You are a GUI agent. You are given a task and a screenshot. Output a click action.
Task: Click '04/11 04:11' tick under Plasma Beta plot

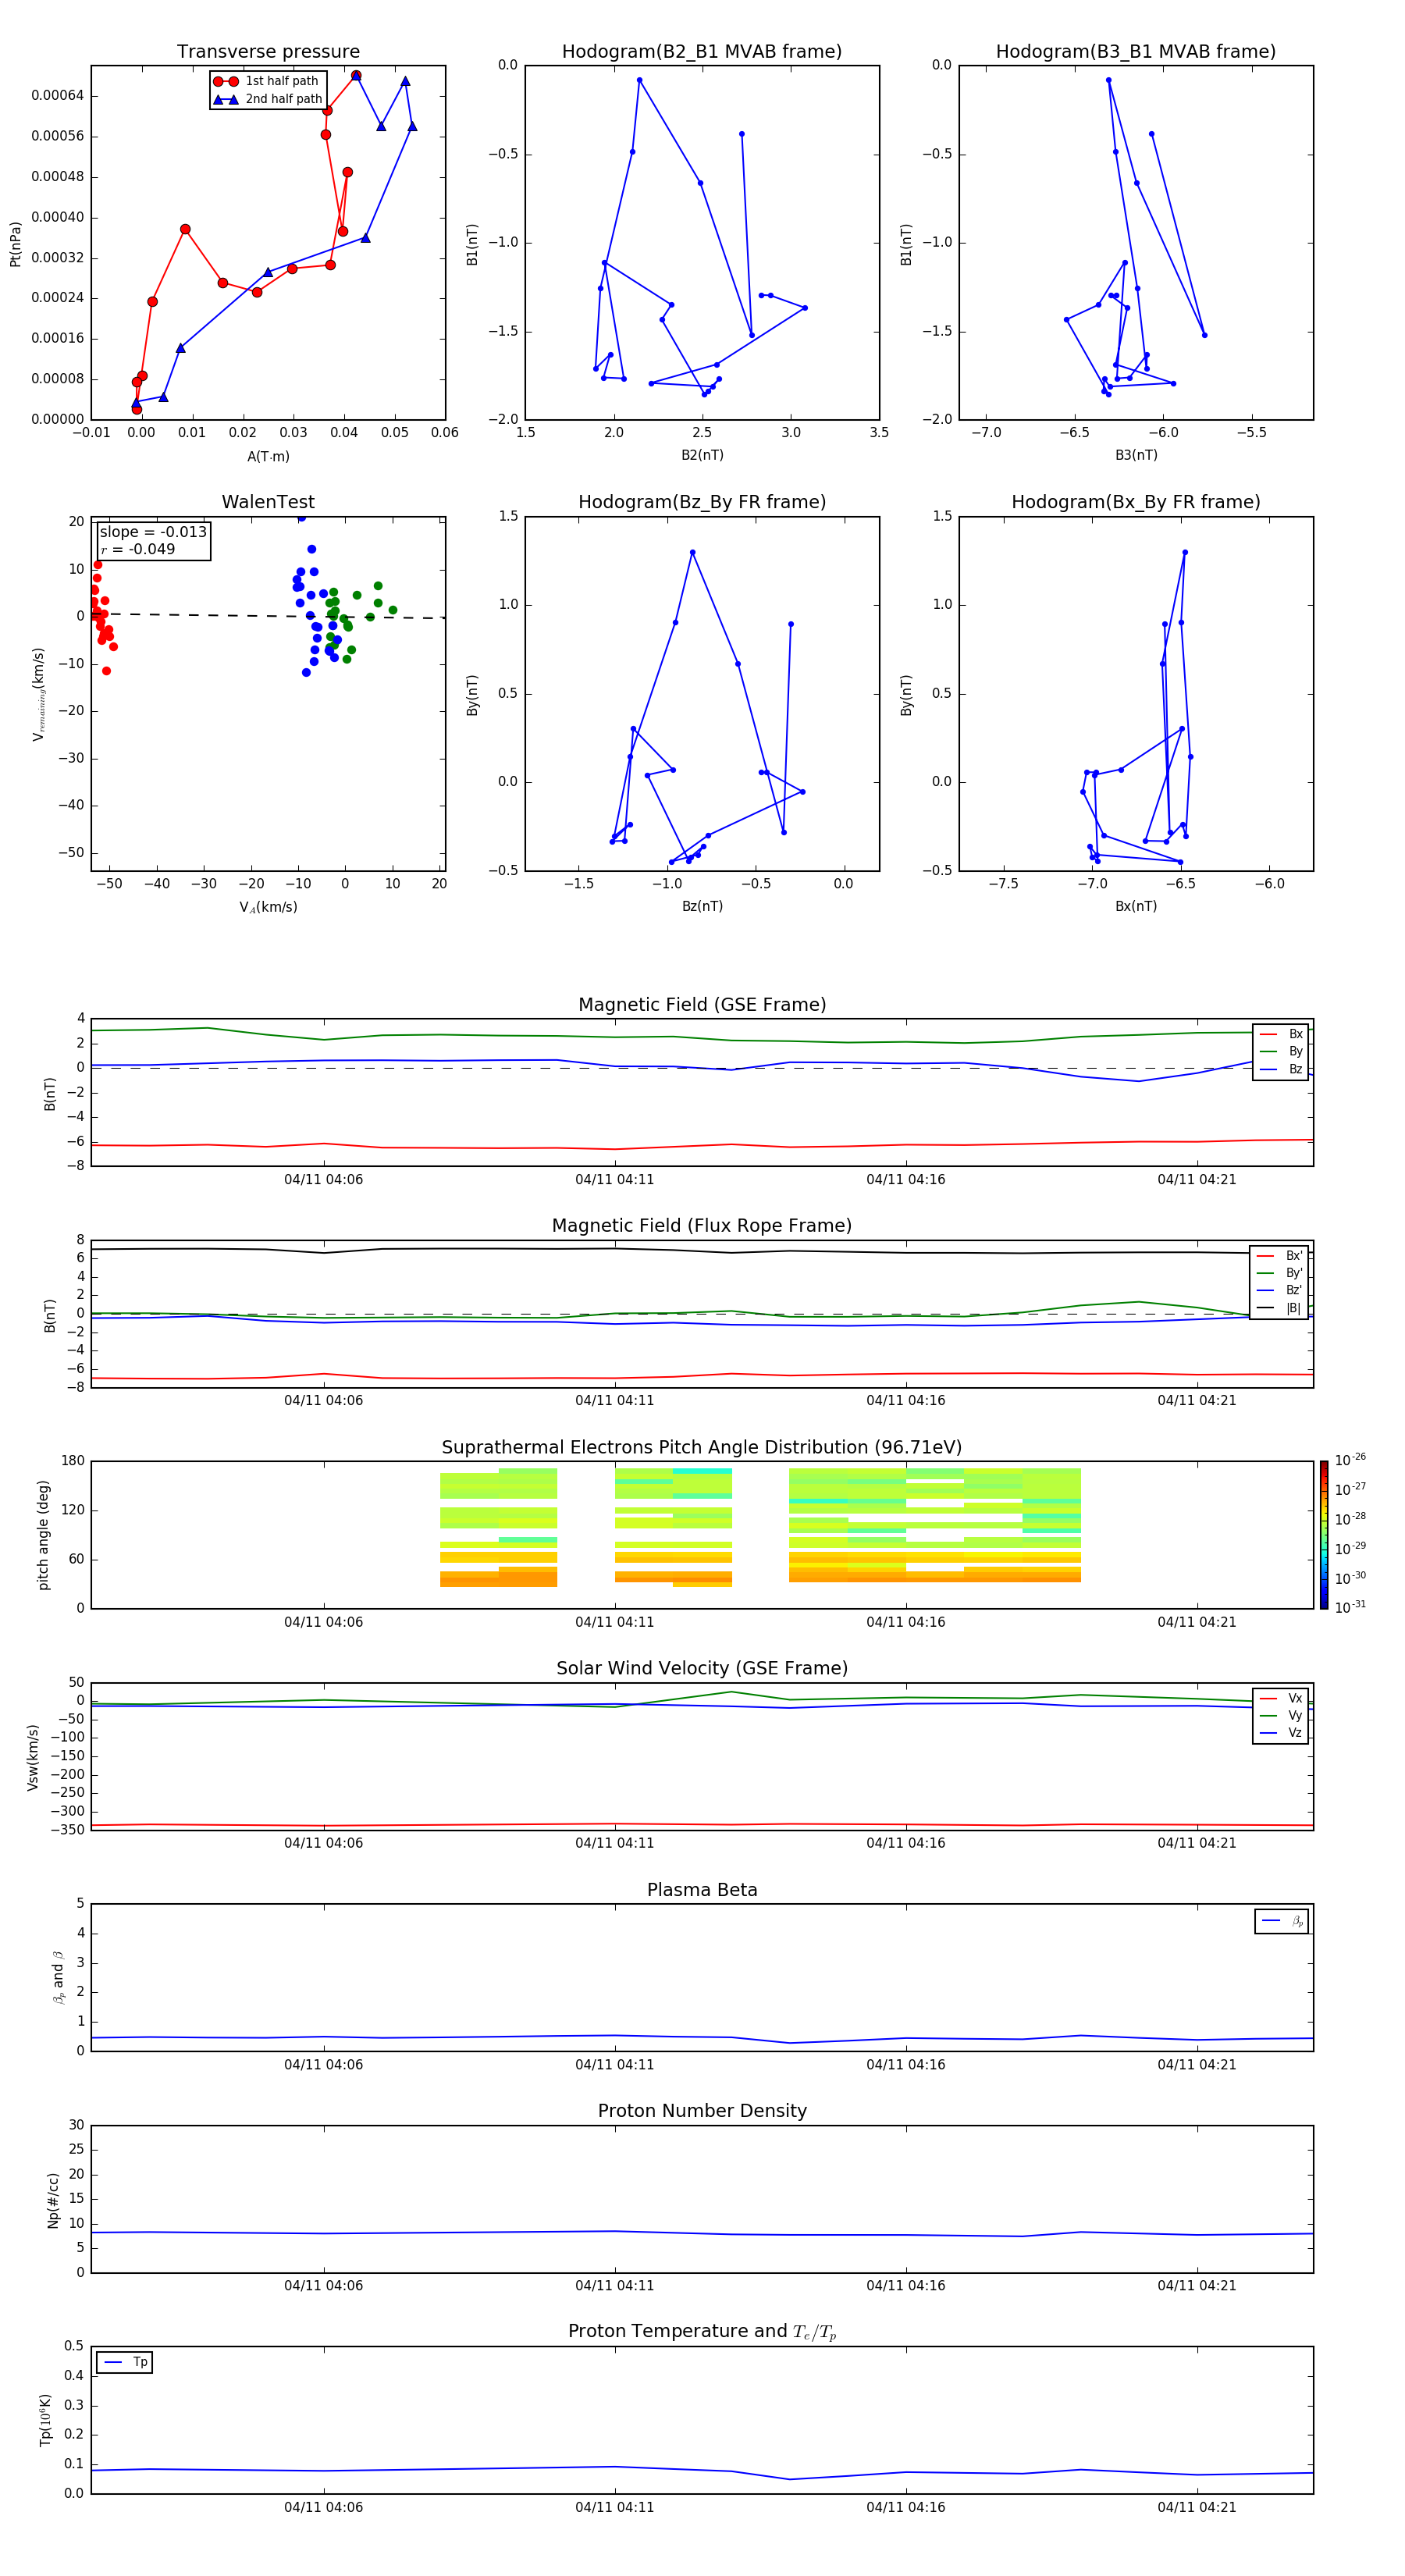point(614,2064)
